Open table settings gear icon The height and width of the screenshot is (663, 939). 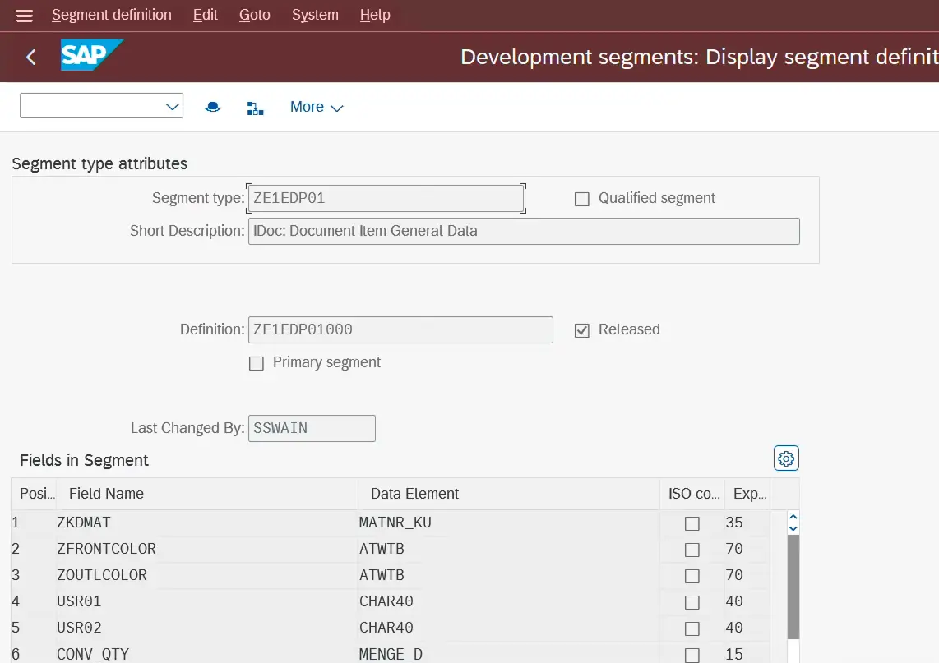(x=786, y=458)
